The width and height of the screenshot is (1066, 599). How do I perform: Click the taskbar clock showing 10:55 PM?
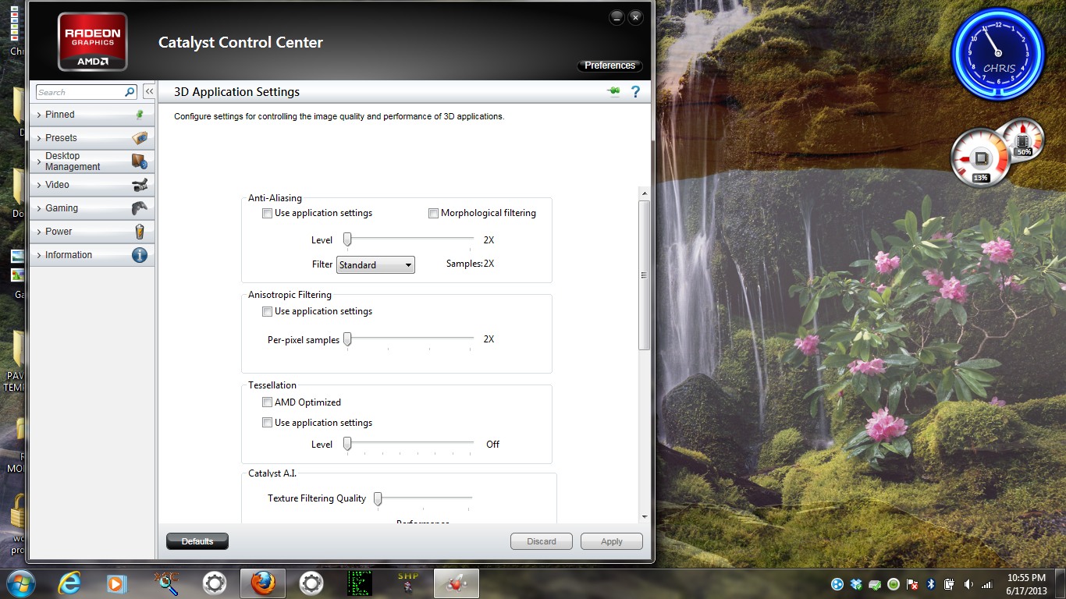(1026, 584)
